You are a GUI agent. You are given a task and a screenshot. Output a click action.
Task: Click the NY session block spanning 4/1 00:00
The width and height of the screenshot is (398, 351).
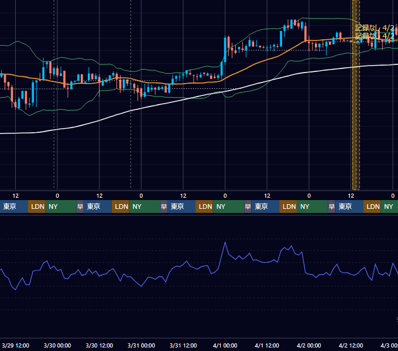(x=228, y=207)
